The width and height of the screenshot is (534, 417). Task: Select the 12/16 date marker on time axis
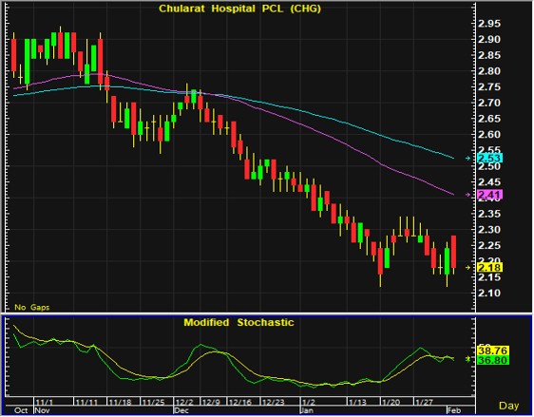pos(240,403)
